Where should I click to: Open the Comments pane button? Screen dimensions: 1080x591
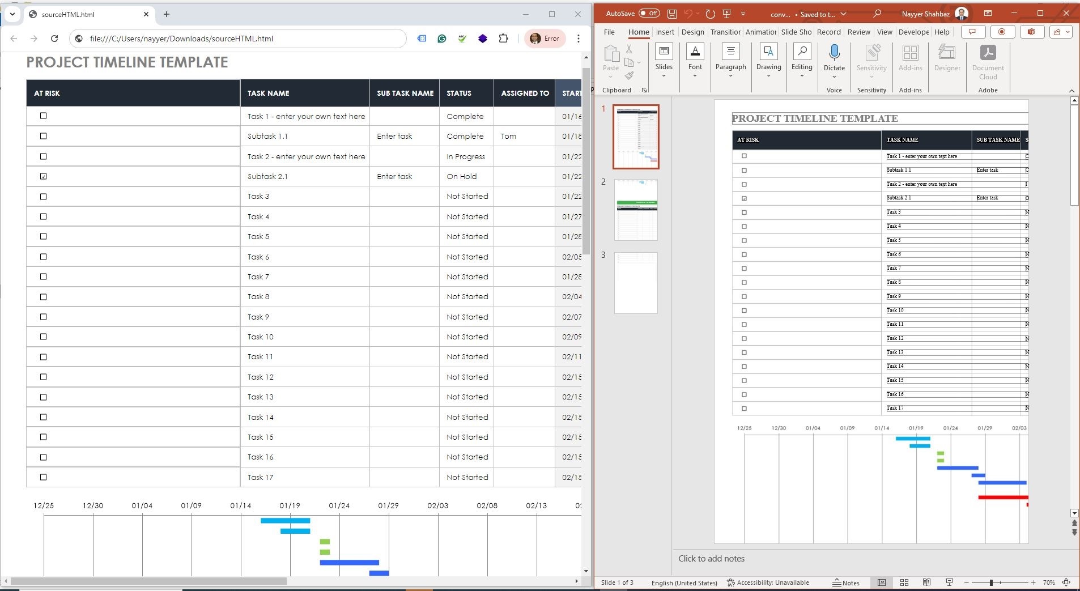(x=973, y=32)
